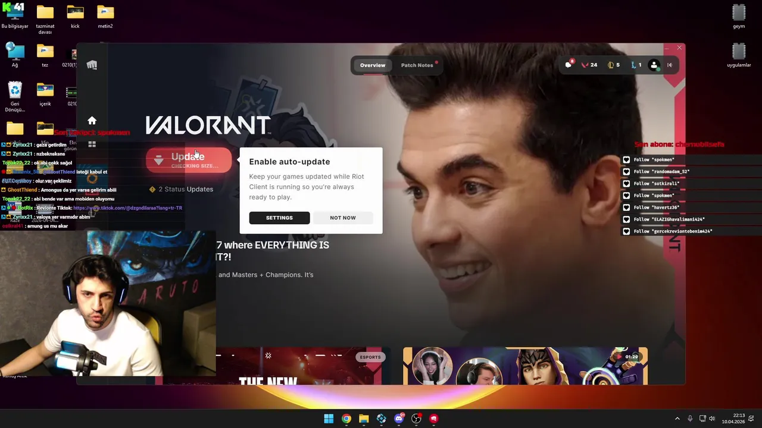Click the Valorant friends count 24

click(589, 65)
